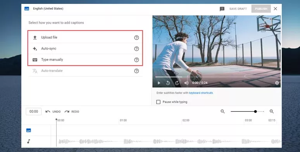Click the captions track icon in timeline

coord(29,130)
